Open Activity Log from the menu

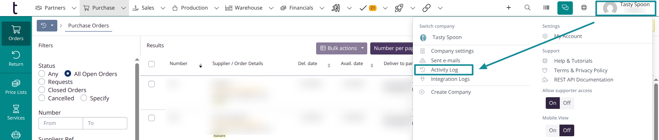[x=444, y=70]
